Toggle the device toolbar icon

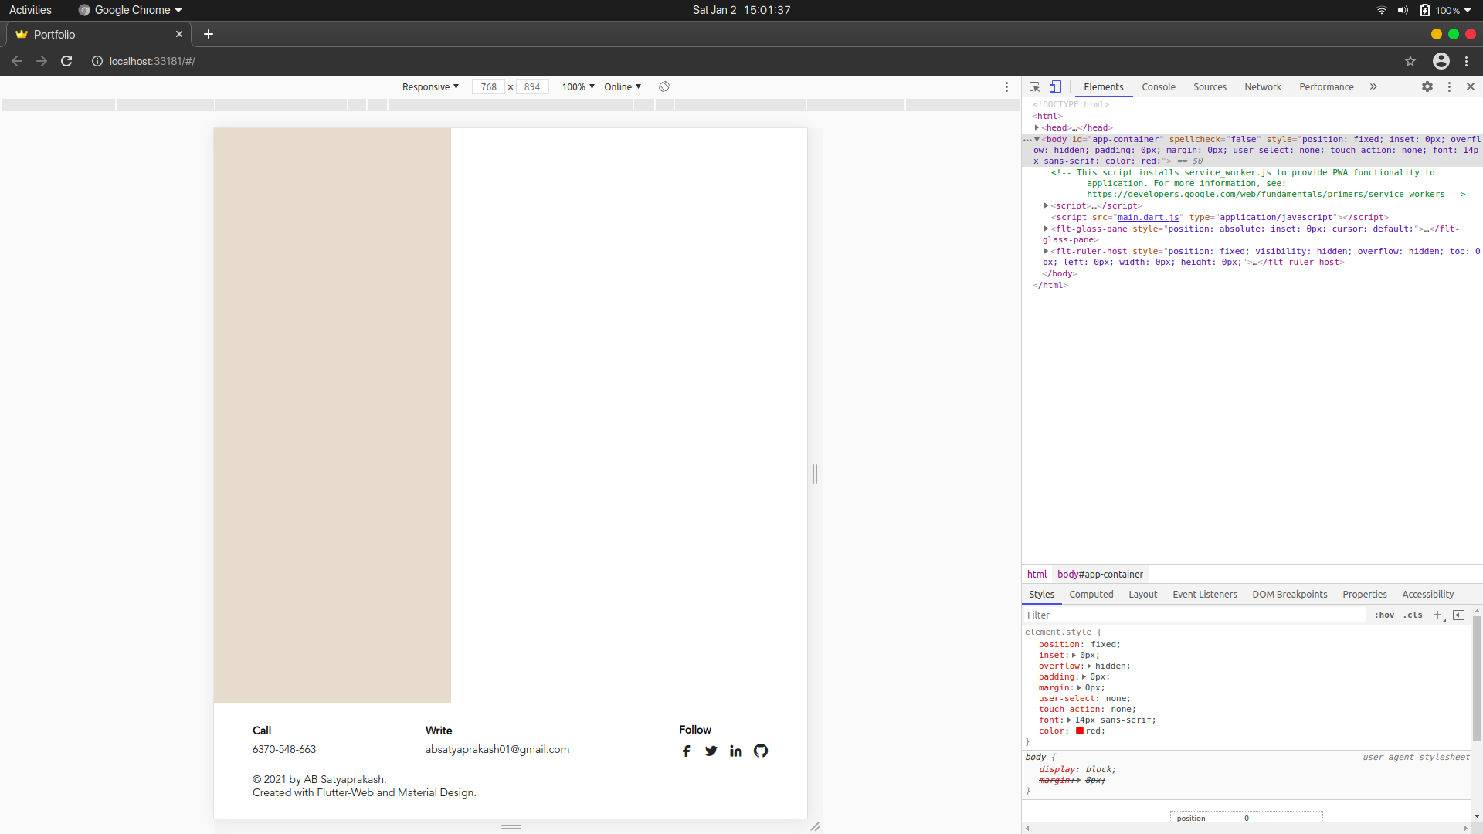coord(1056,86)
